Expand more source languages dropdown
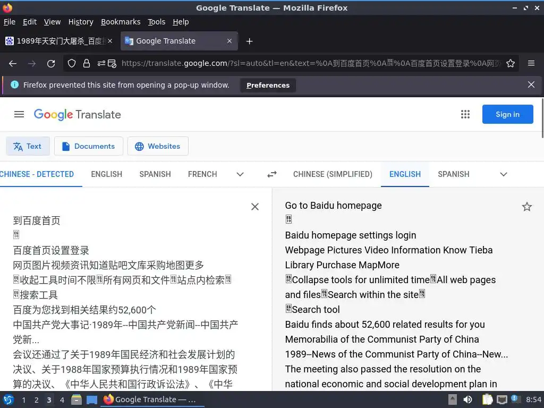 pyautogui.click(x=240, y=174)
